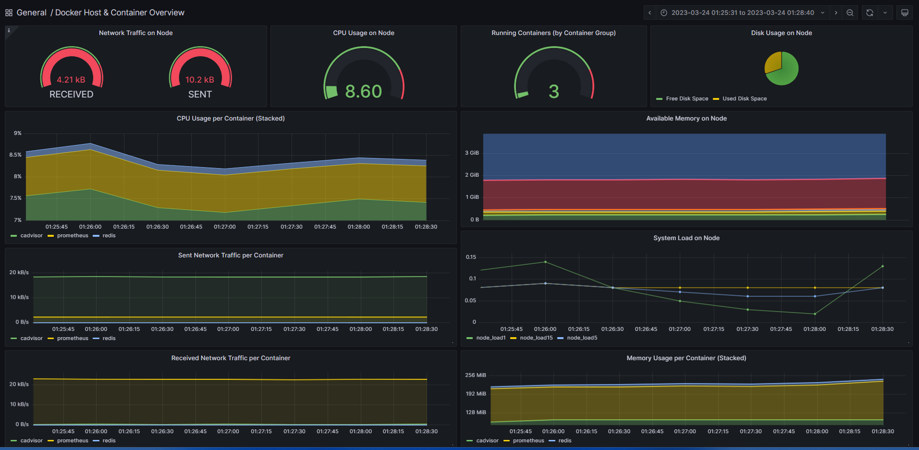Toggle redis in Sent Network Traffic legend
919x450 pixels.
[x=109, y=338]
